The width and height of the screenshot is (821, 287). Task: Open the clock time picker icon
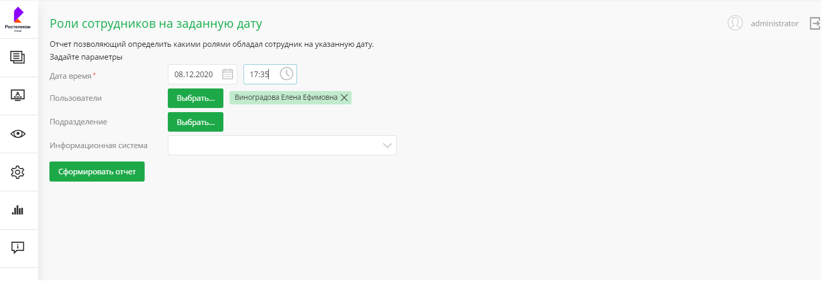[286, 74]
